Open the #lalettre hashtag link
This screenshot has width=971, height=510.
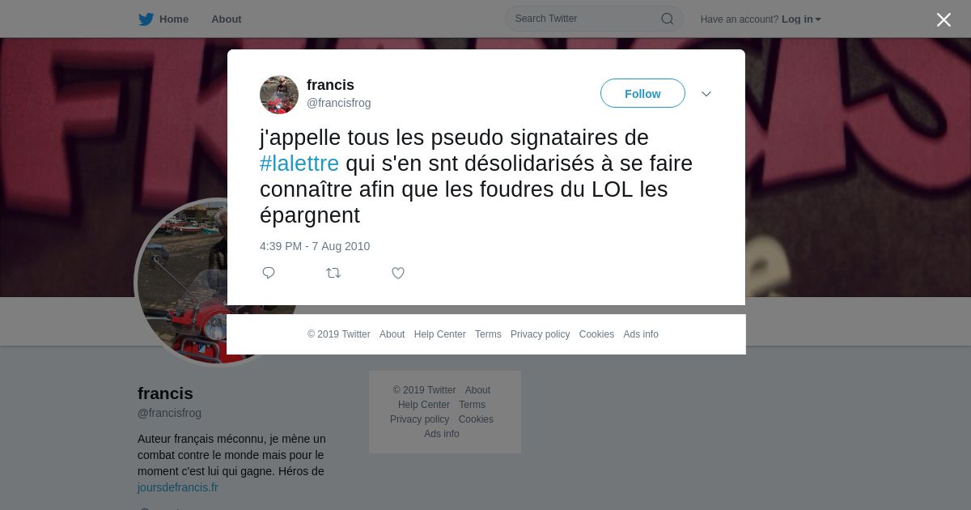pyautogui.click(x=299, y=164)
